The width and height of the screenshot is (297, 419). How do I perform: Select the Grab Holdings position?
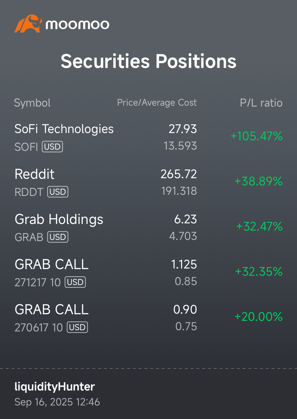click(148, 228)
